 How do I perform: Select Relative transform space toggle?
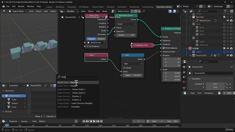click(x=101, y=39)
